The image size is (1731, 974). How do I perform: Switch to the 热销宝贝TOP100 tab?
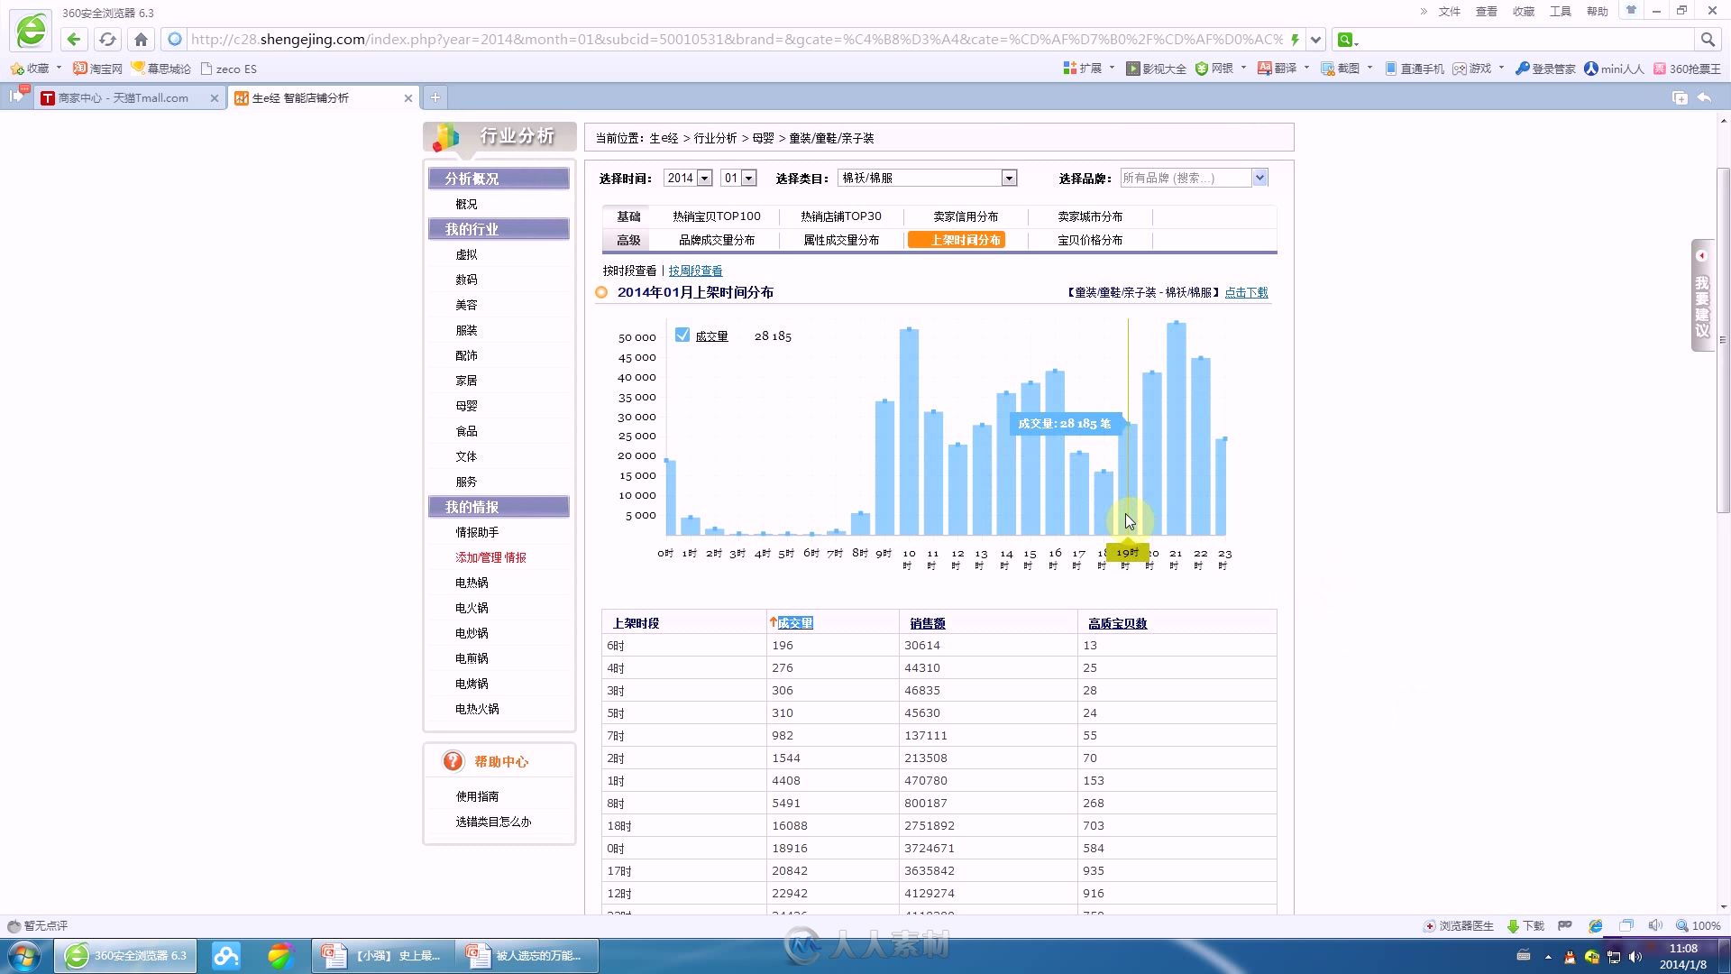717,216
